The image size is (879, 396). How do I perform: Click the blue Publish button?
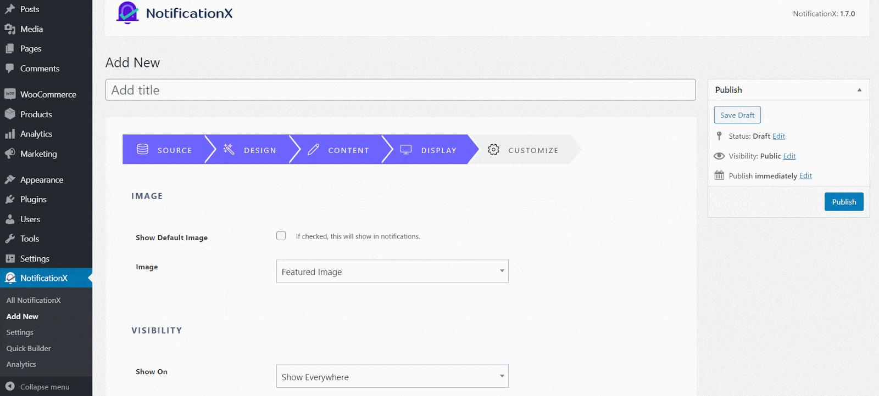tap(844, 202)
